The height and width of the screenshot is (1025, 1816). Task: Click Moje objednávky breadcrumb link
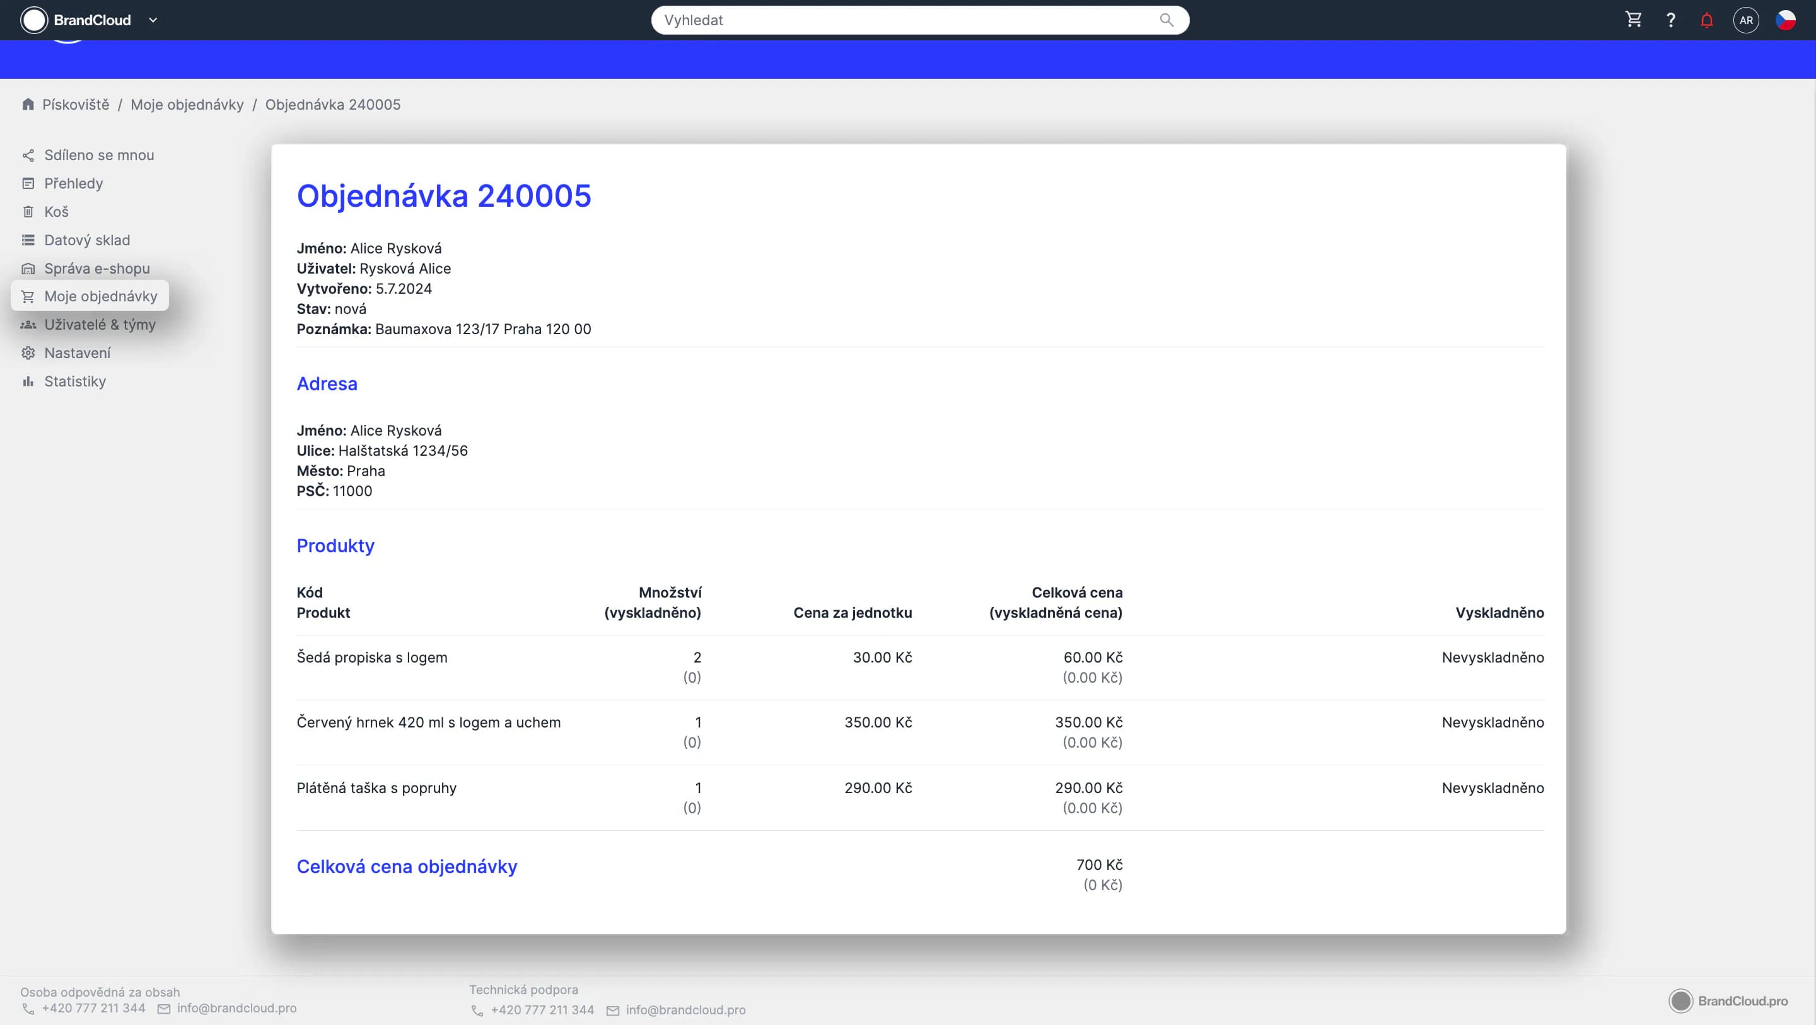click(x=187, y=105)
